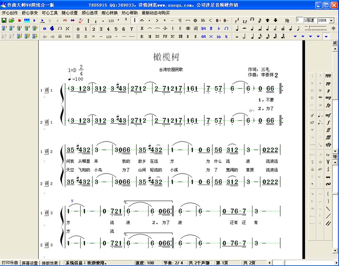Screen dimensions: 339x266
Task: Apply the double-flat accidental
Action: [218, 36]
